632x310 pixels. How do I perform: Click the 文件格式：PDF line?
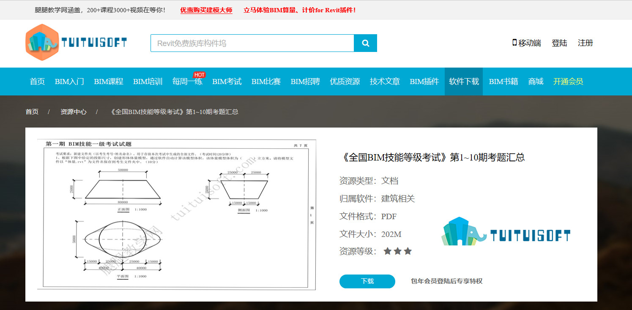pyautogui.click(x=368, y=216)
